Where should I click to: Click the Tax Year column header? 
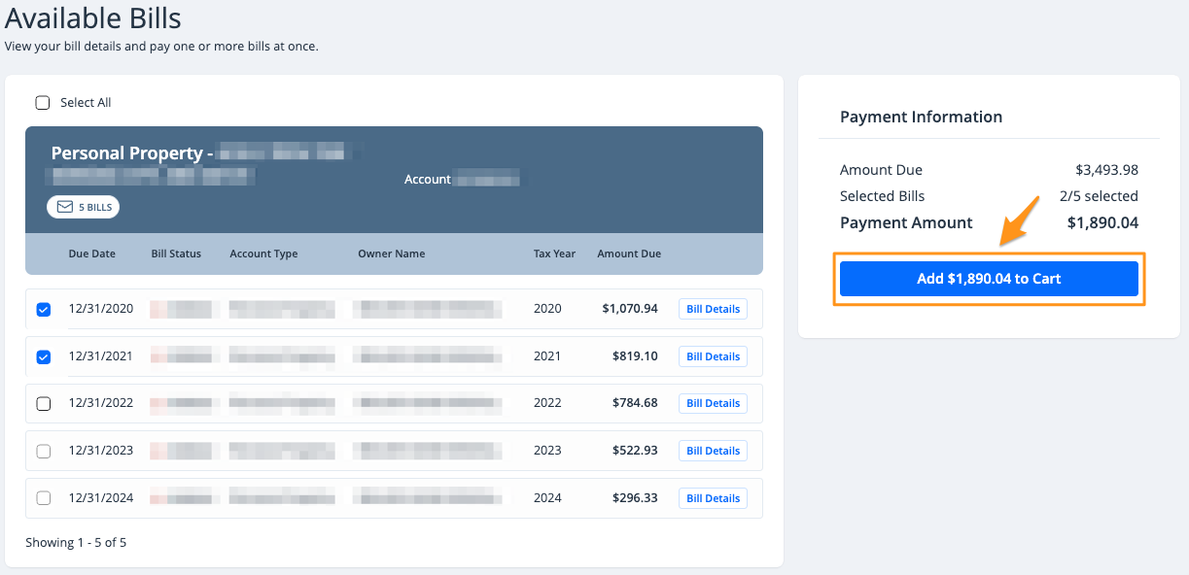pyautogui.click(x=554, y=254)
